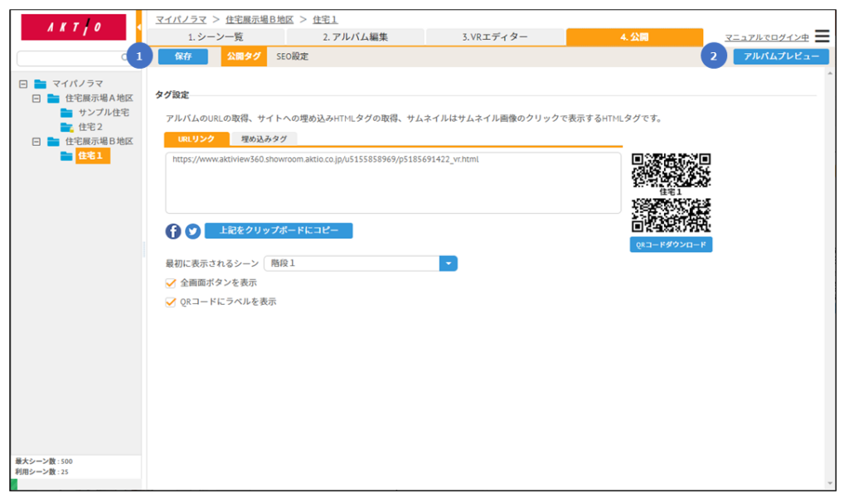Open the 最初に表示されるシーン dropdown
Screen dimensions: 849x503
click(x=448, y=264)
